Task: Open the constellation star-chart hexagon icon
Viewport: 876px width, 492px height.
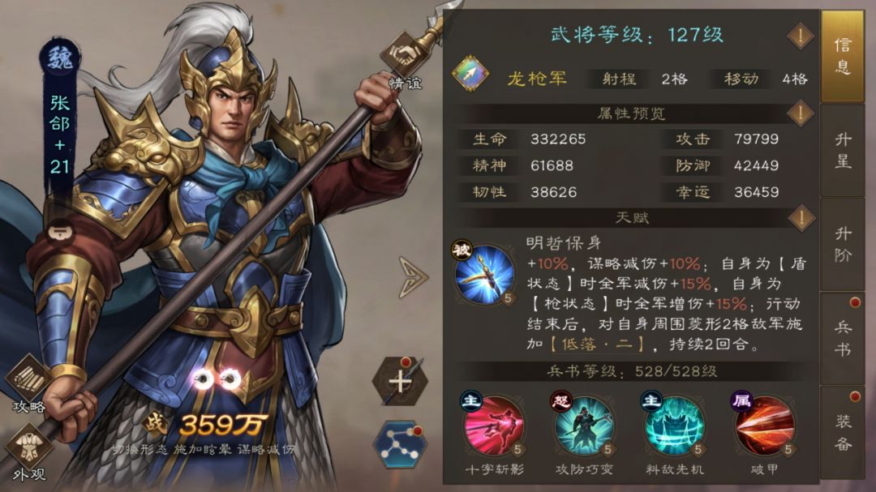Action: [x=400, y=444]
